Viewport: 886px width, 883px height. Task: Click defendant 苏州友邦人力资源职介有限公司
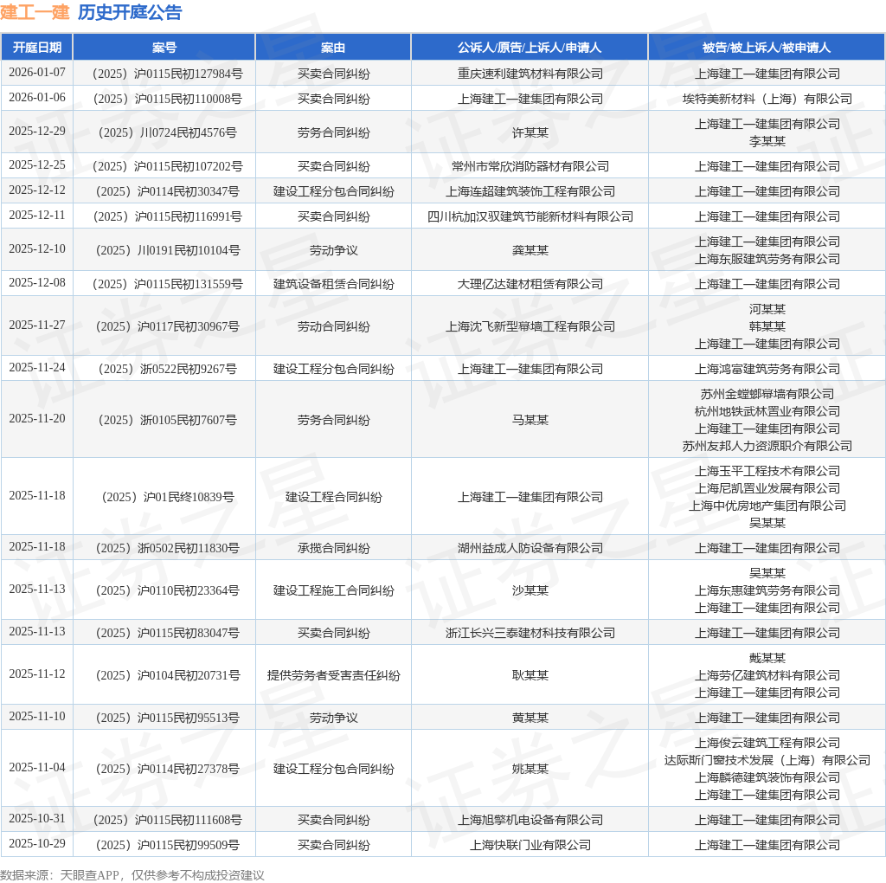tap(767, 446)
